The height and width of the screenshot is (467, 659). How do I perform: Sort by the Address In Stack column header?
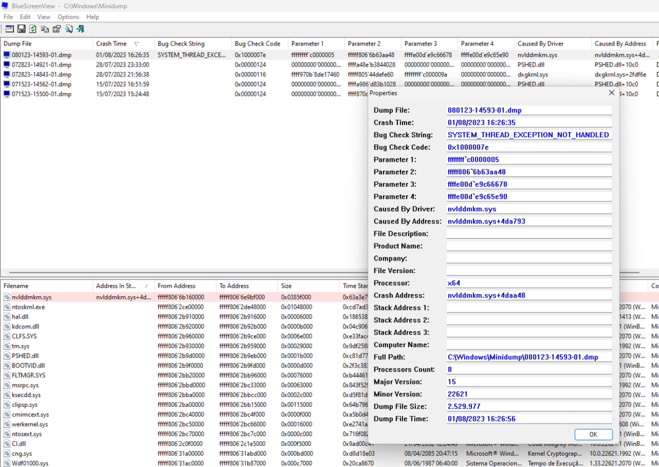[x=116, y=286]
